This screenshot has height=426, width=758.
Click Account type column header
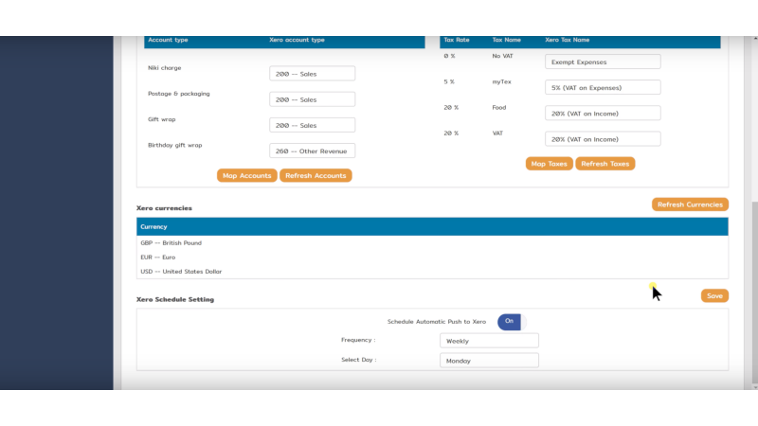point(168,40)
